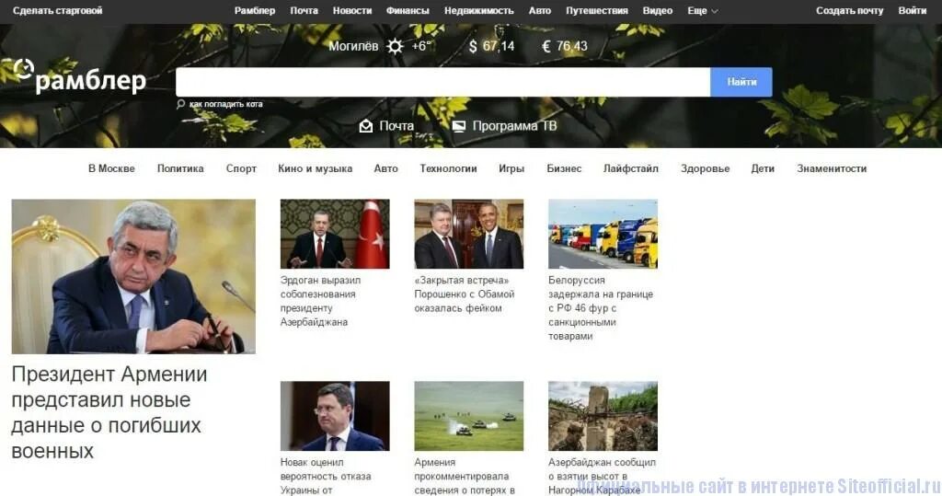This screenshot has width=942, height=496.
Task: Select Здоровье category tab
Action: click(x=706, y=169)
